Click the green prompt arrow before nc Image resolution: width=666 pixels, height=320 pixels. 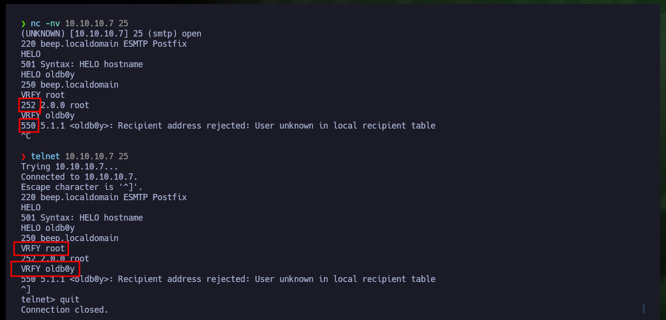(x=23, y=23)
